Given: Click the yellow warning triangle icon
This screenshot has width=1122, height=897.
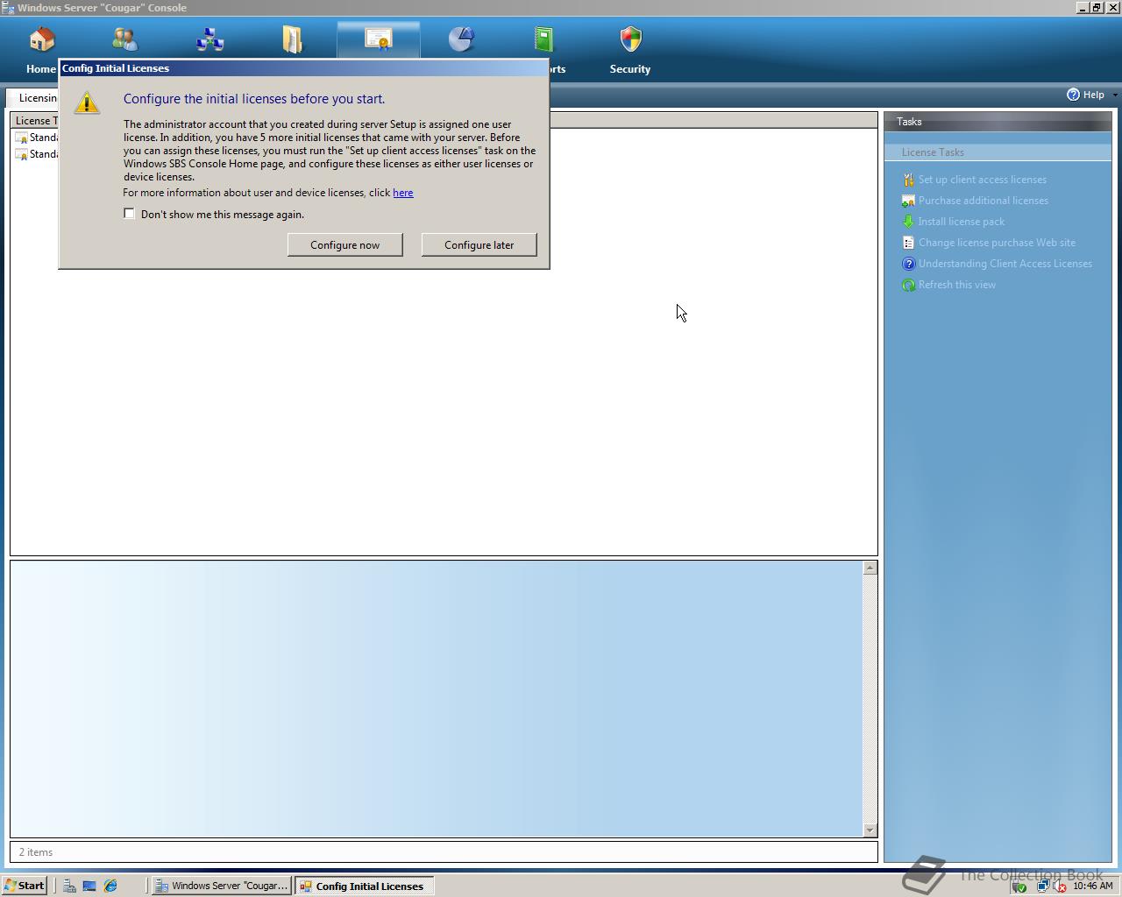Looking at the screenshot, I should pyautogui.click(x=87, y=102).
